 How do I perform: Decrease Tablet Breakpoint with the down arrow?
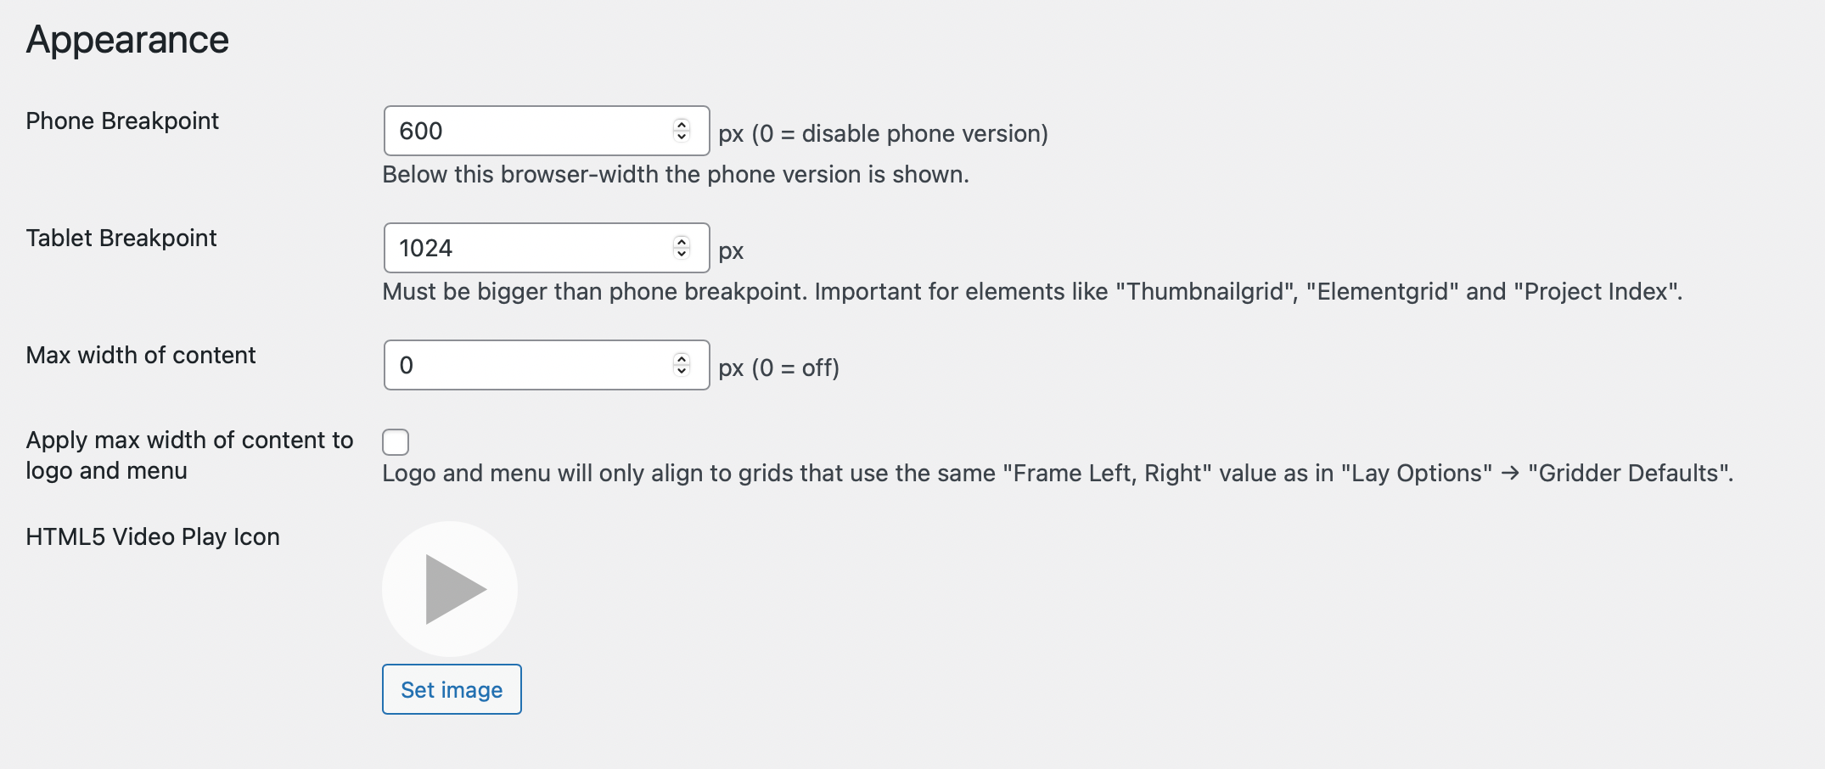click(x=682, y=254)
